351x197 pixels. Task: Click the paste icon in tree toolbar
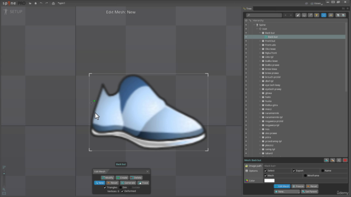point(343,15)
